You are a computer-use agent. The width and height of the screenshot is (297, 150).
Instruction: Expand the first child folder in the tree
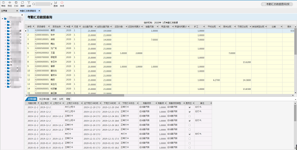(5, 22)
